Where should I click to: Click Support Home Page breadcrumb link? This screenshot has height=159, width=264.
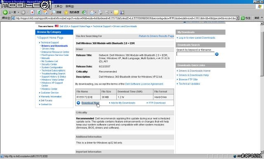click(x=81, y=26)
